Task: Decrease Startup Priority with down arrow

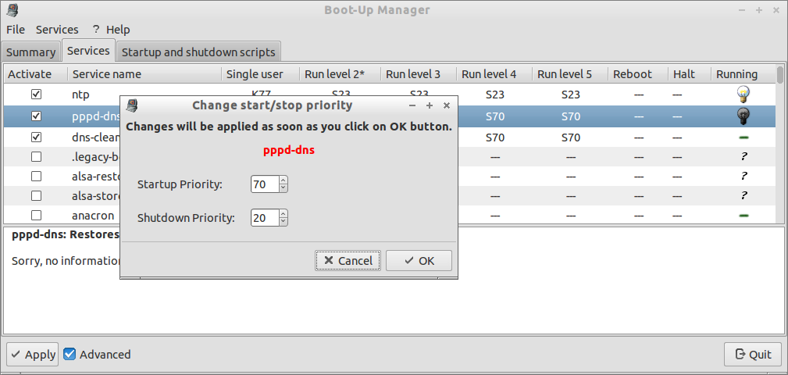Action: coord(283,188)
